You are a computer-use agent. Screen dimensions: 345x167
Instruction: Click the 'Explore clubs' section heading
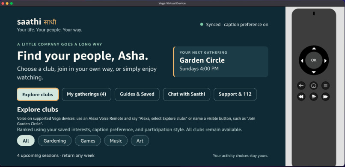point(38,109)
